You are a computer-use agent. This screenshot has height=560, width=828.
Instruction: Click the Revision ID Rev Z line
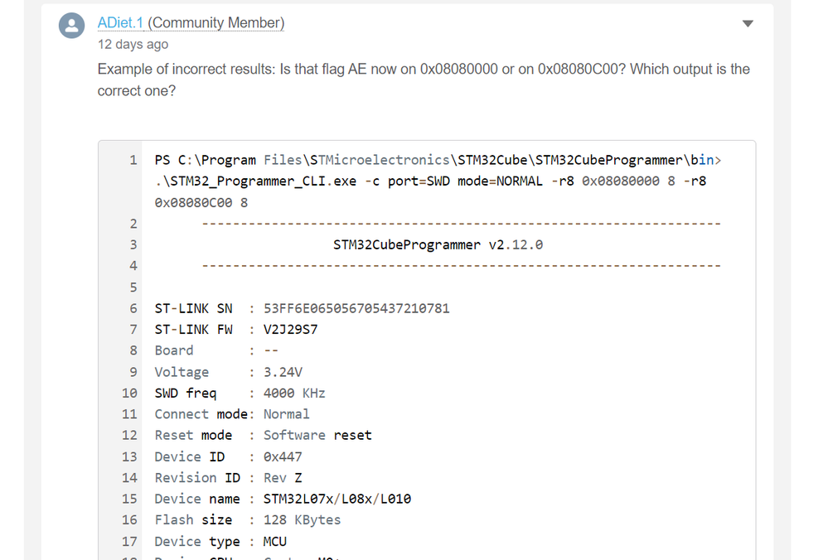pyautogui.click(x=228, y=478)
